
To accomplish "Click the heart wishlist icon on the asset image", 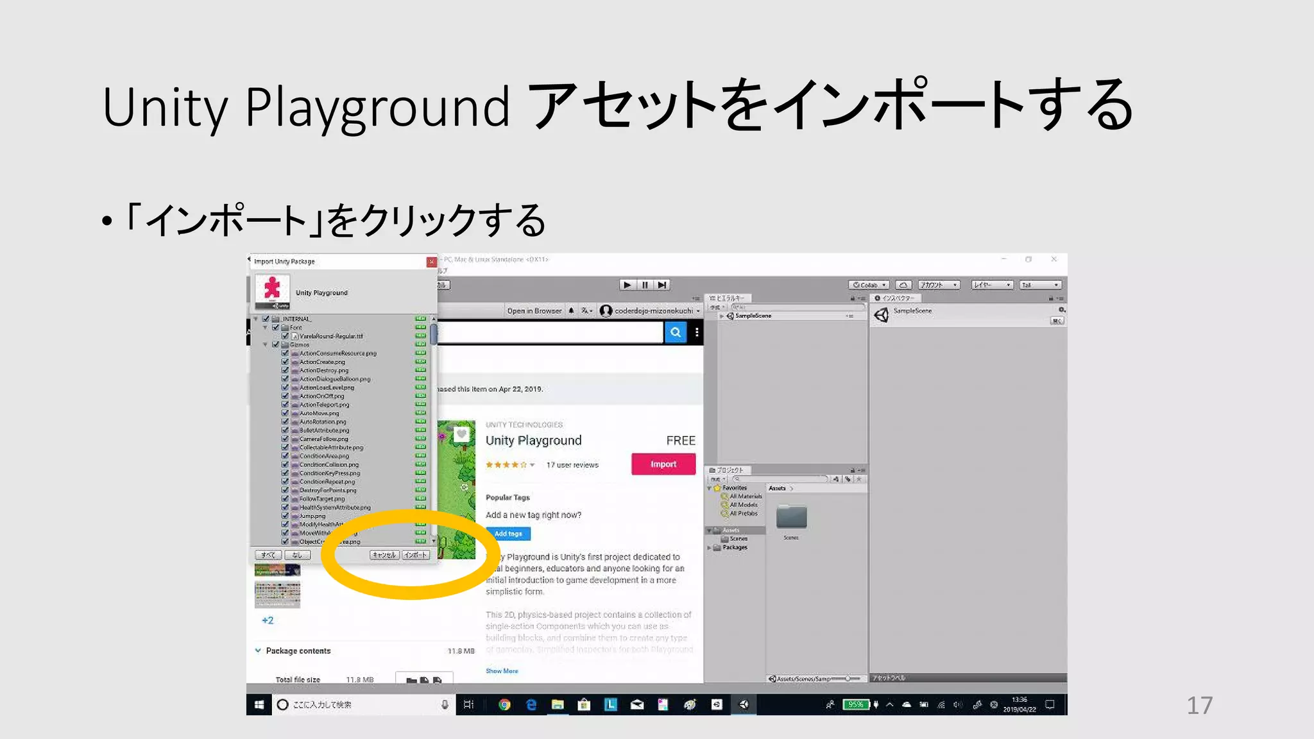I will click(461, 434).
